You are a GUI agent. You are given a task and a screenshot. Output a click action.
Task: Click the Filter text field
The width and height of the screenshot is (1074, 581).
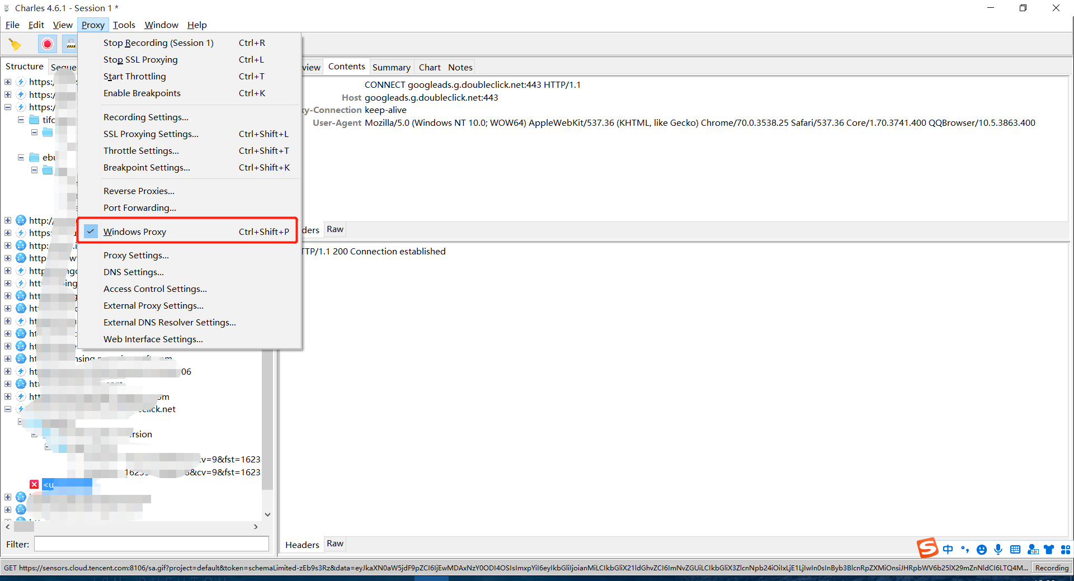point(151,544)
